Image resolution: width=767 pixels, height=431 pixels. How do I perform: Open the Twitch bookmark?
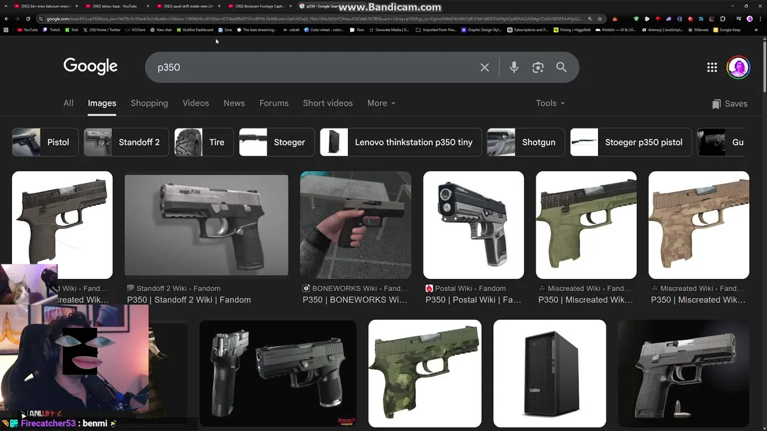[52, 29]
